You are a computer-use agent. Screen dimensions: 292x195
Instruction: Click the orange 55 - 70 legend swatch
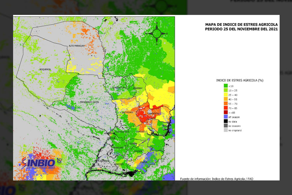(x=225, y=103)
